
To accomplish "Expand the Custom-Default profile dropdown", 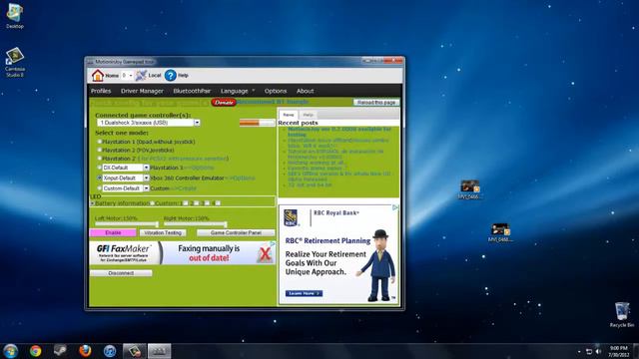I will (x=146, y=188).
